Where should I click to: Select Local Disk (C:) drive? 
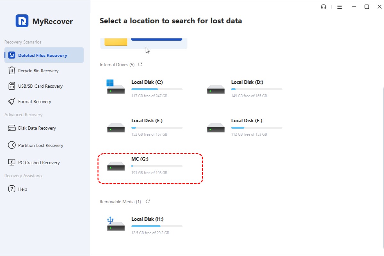tap(147, 89)
